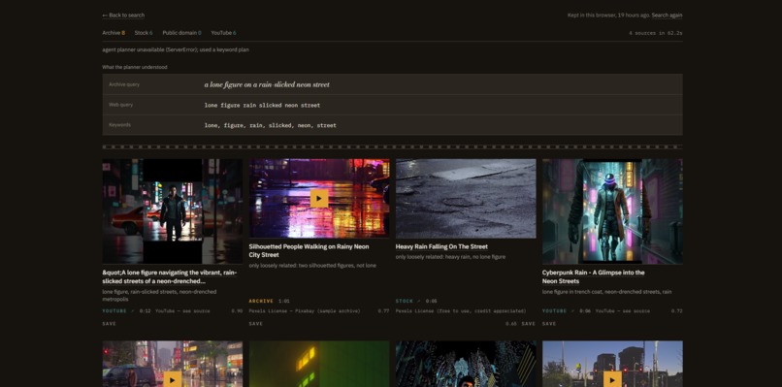782x387 pixels.
Task: Click the 'Keywords' row label
Action: [119, 125]
